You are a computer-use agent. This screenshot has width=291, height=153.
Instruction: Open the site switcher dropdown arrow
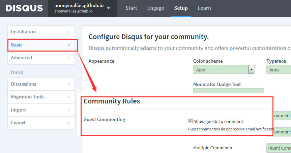click(x=109, y=8)
